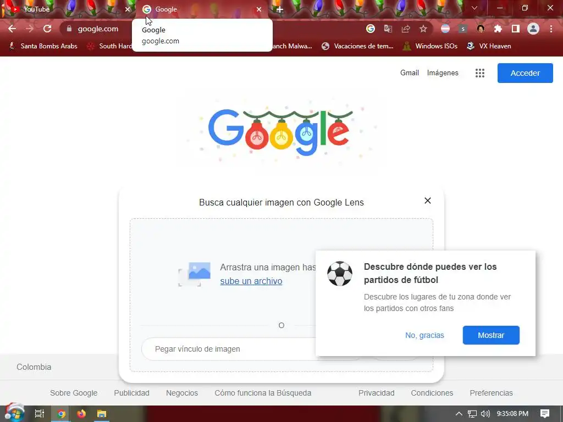Image resolution: width=563 pixels, height=422 pixels.
Task: Click image drag-and-drop picture icon
Action: pos(195,274)
